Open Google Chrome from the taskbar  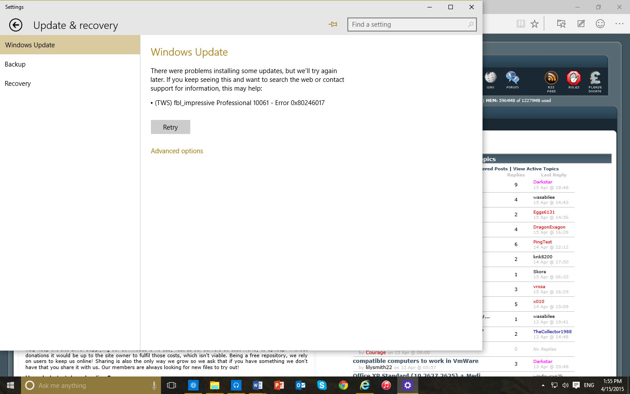343,385
